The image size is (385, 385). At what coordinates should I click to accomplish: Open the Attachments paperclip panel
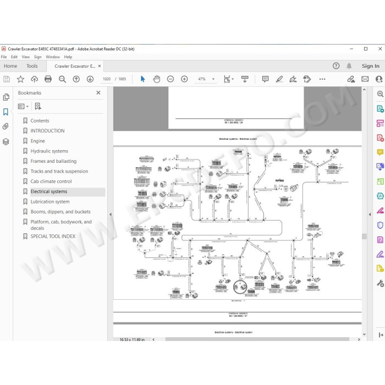coord(5,127)
